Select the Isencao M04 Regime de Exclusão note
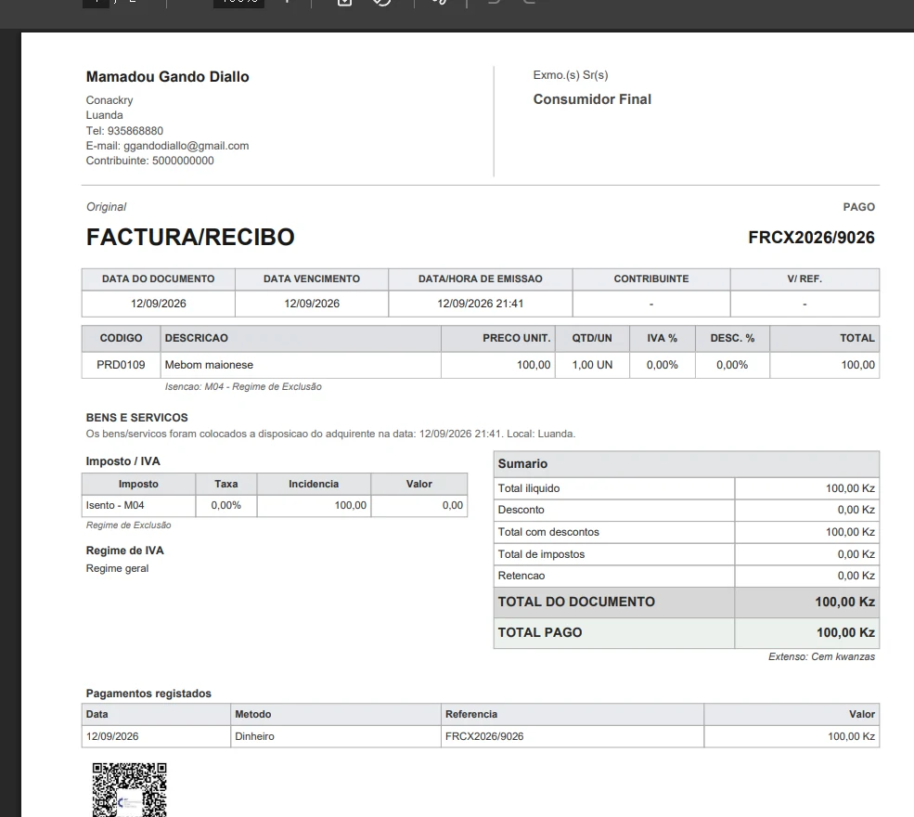 (x=243, y=386)
